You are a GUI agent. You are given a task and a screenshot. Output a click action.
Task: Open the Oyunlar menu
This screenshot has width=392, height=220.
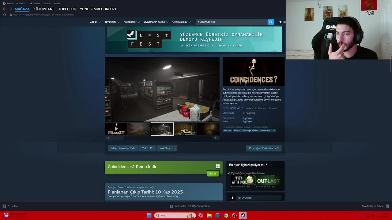(x=47, y=3)
